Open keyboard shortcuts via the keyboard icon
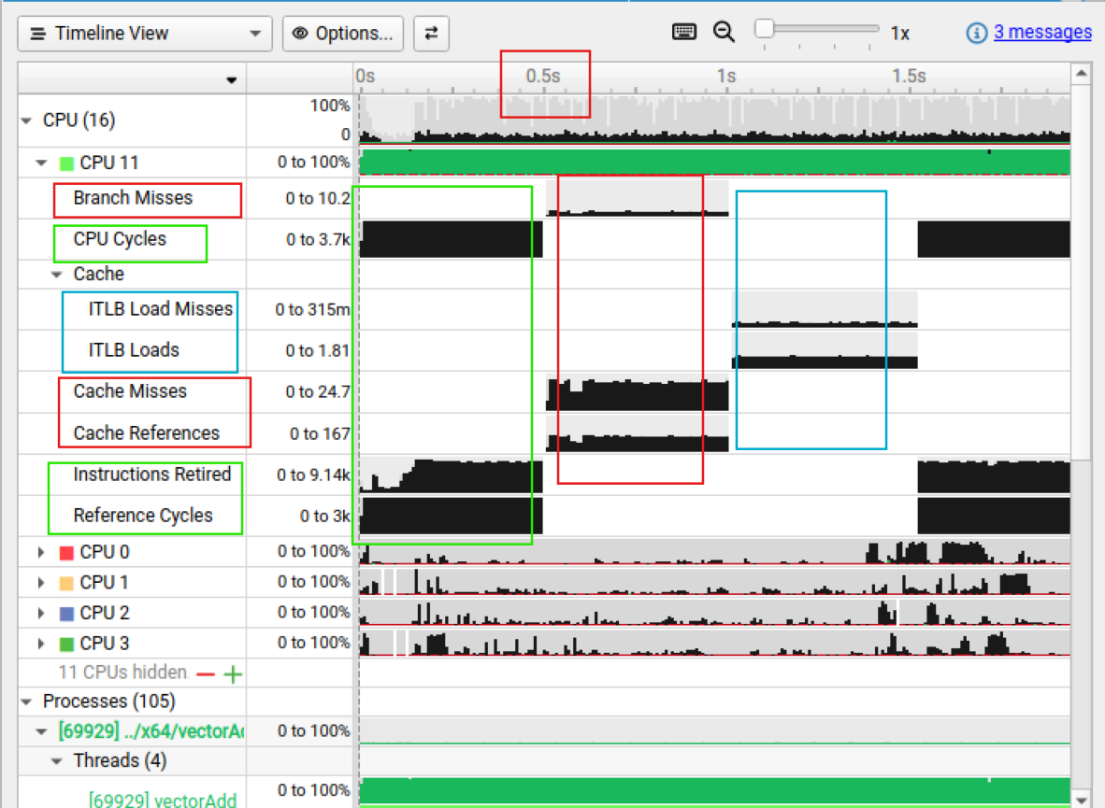The width and height of the screenshot is (1105, 808). 684,31
